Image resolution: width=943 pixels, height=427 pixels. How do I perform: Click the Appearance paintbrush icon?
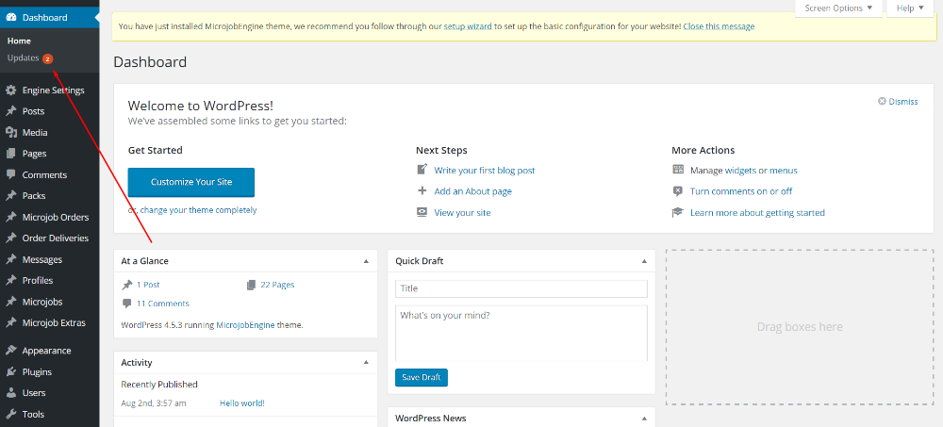(x=10, y=351)
